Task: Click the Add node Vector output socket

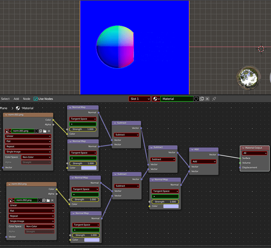Action: [x=218, y=155]
